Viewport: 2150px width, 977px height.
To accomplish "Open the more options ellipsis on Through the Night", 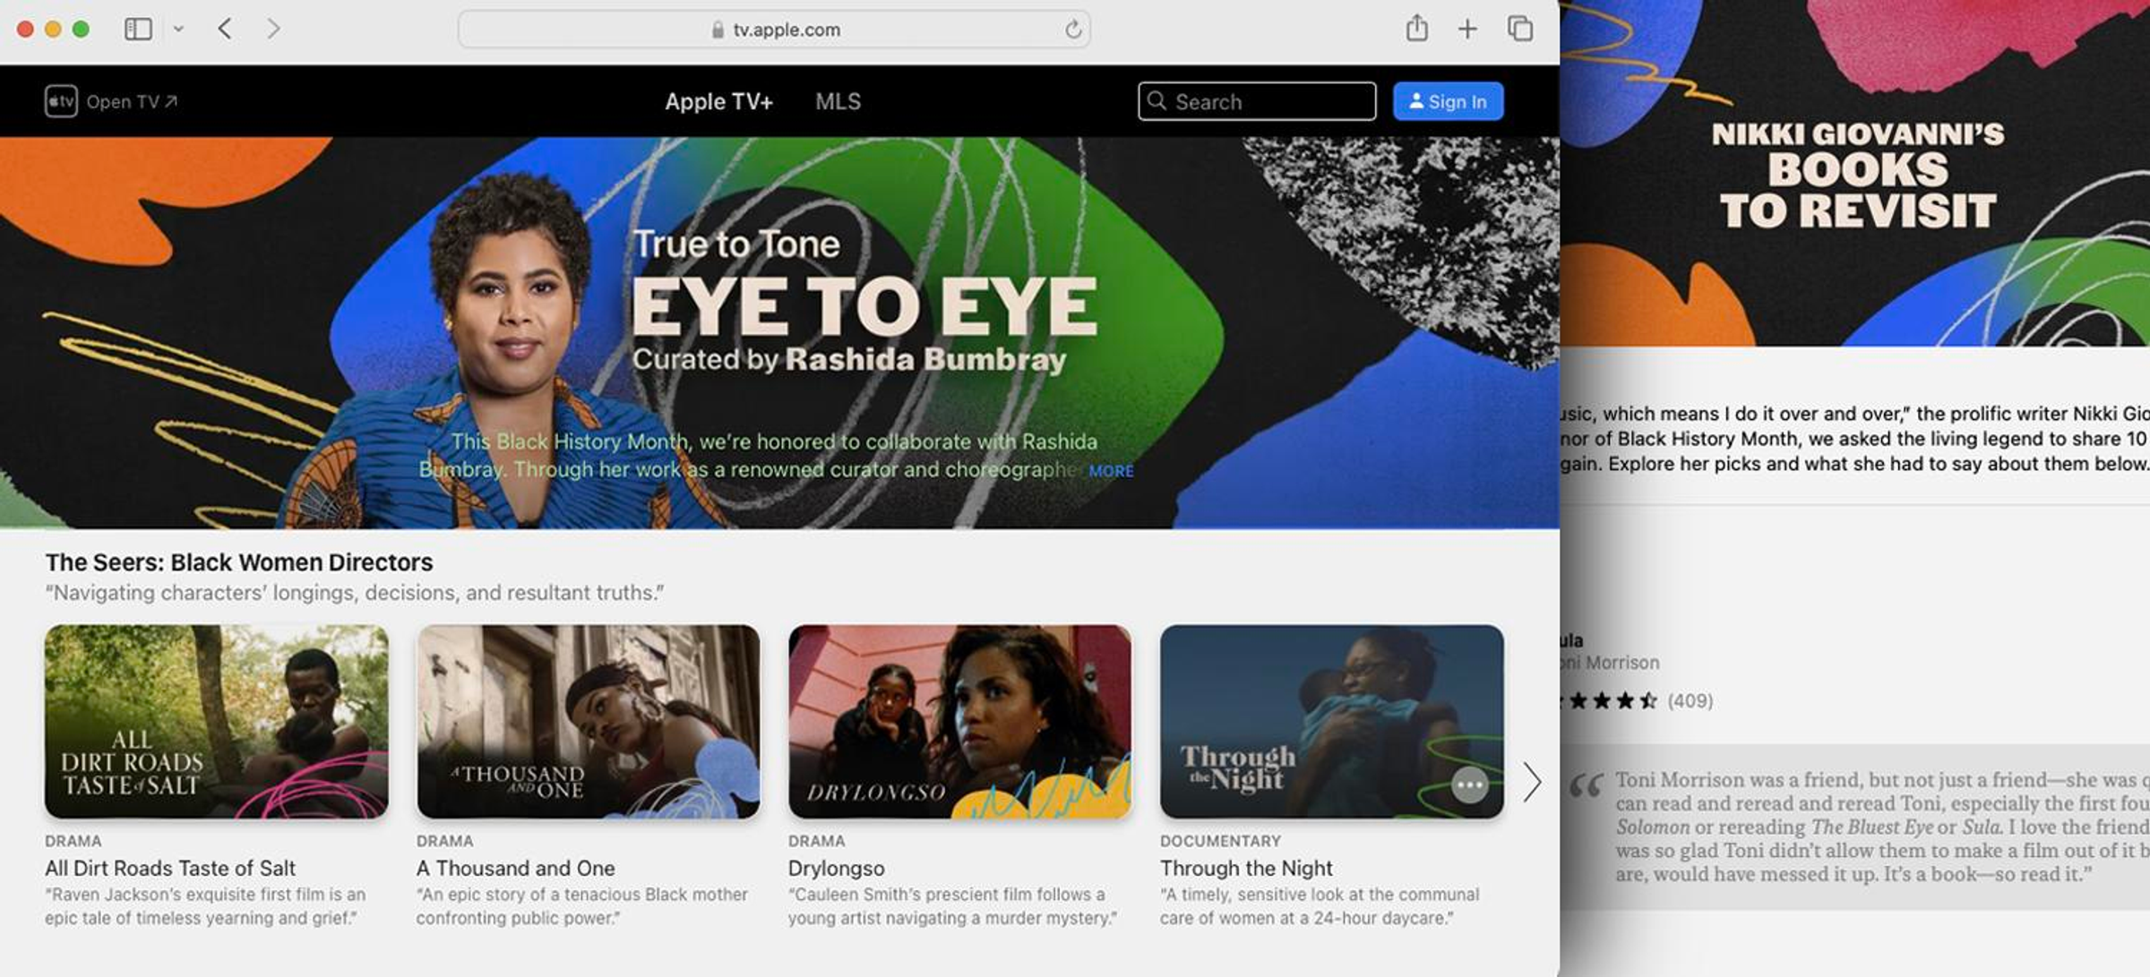I will coord(1469,785).
